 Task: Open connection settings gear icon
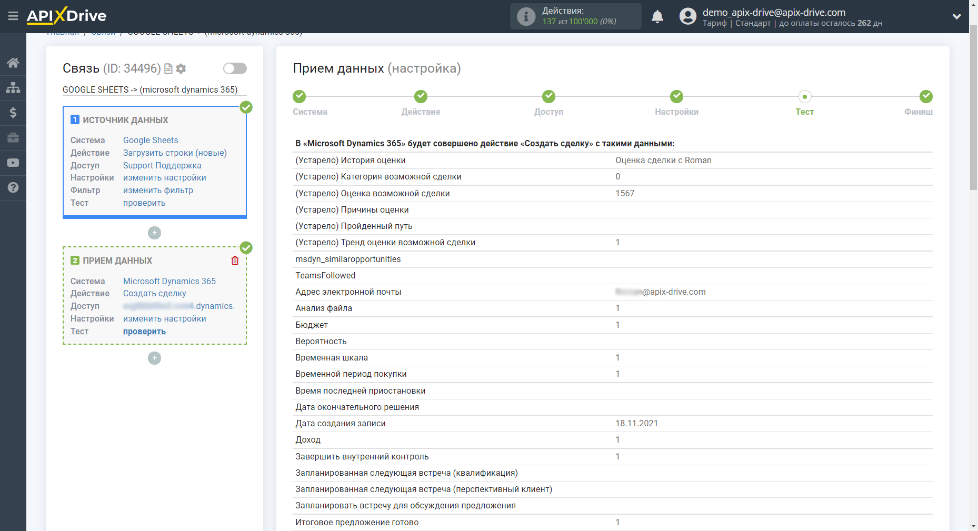click(x=181, y=68)
